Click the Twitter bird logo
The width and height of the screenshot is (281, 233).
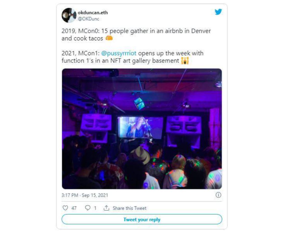point(218,12)
